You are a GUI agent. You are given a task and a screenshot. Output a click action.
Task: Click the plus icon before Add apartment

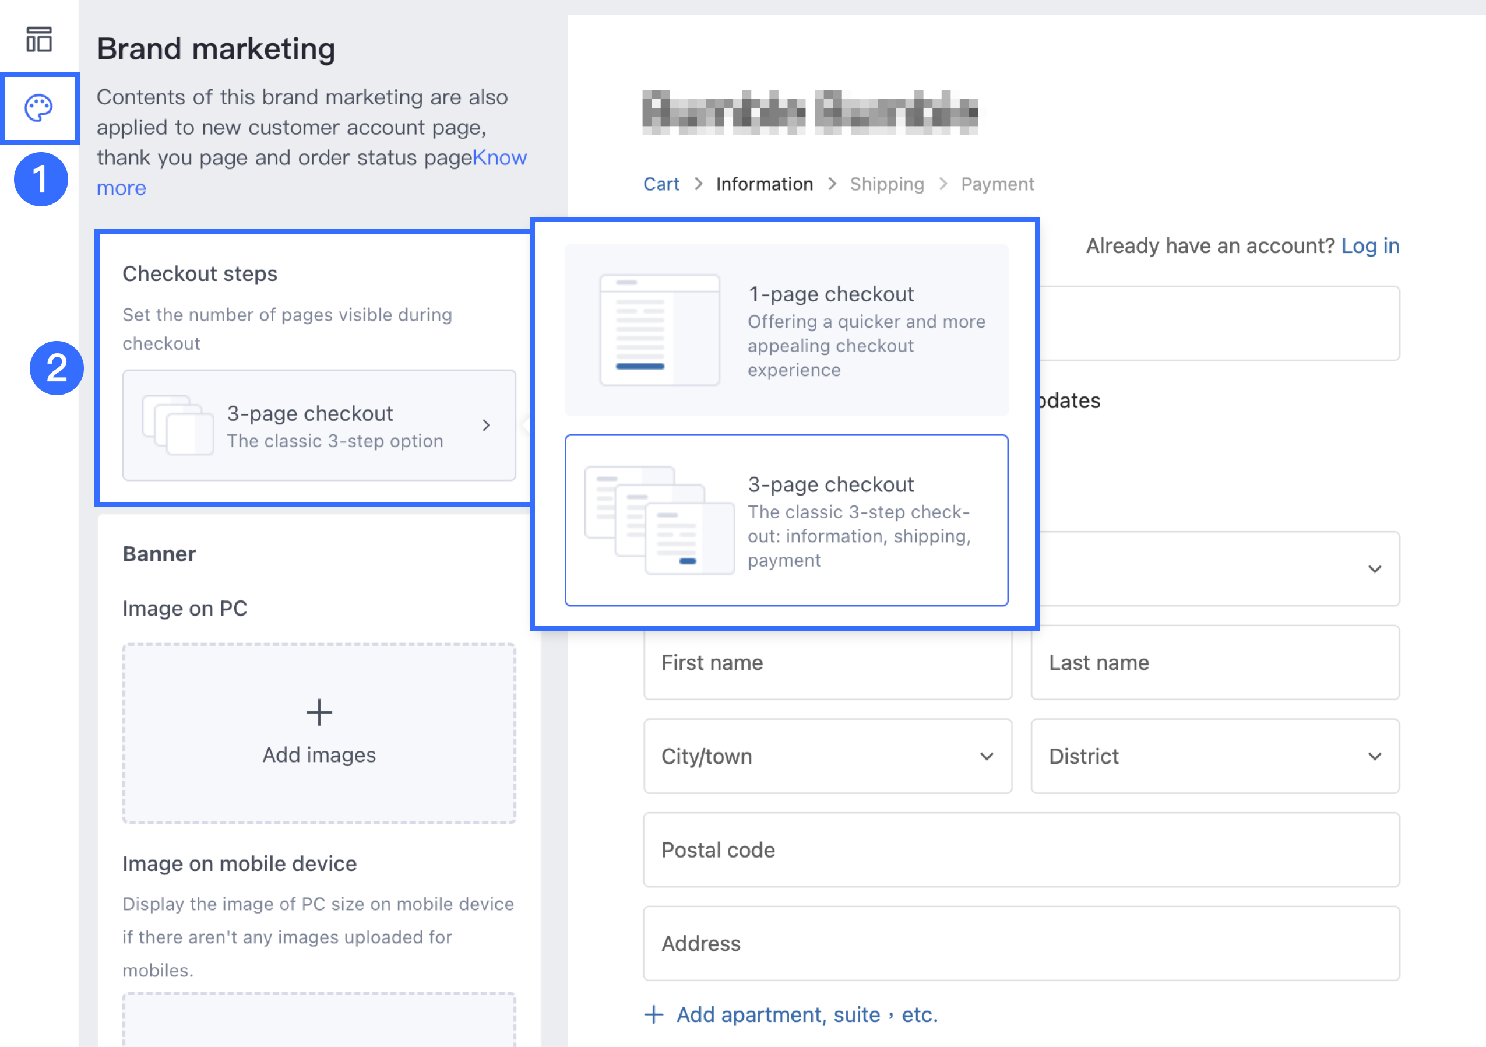[654, 1014]
